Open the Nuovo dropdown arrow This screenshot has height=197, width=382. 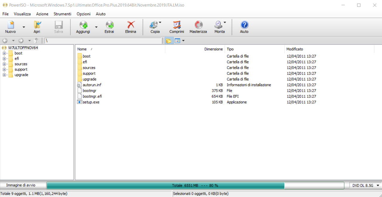(x=24, y=27)
